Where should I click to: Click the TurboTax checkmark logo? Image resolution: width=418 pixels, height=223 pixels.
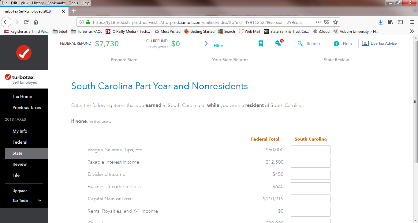tap(24, 53)
